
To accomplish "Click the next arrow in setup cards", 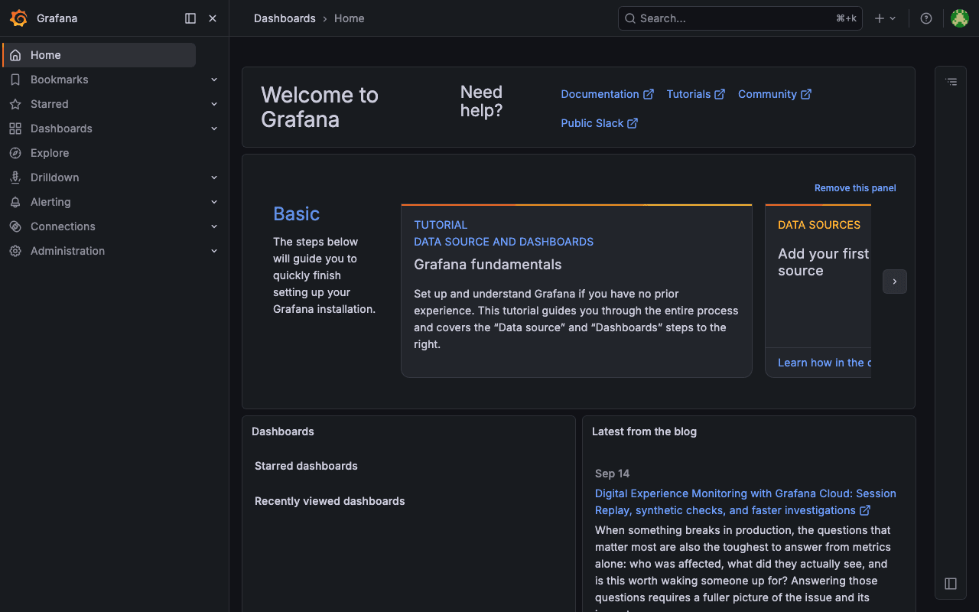I will pos(895,282).
